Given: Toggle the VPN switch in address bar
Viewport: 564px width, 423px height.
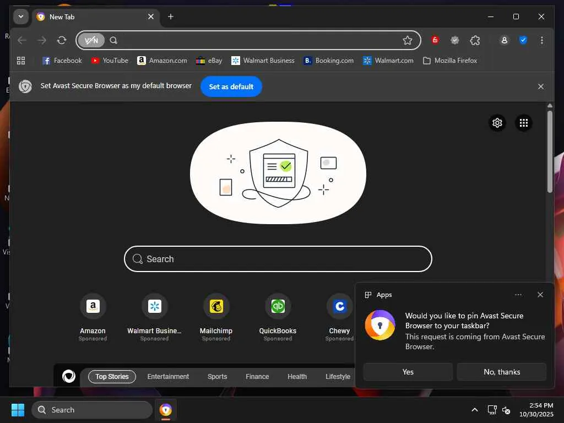Looking at the screenshot, I should 91,40.
